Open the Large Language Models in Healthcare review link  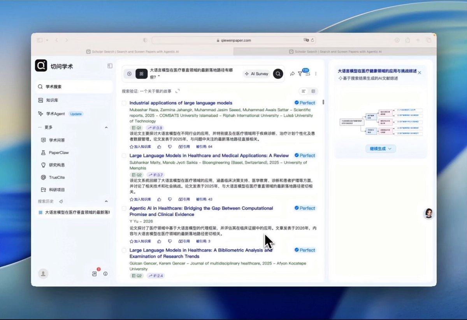[x=209, y=155]
